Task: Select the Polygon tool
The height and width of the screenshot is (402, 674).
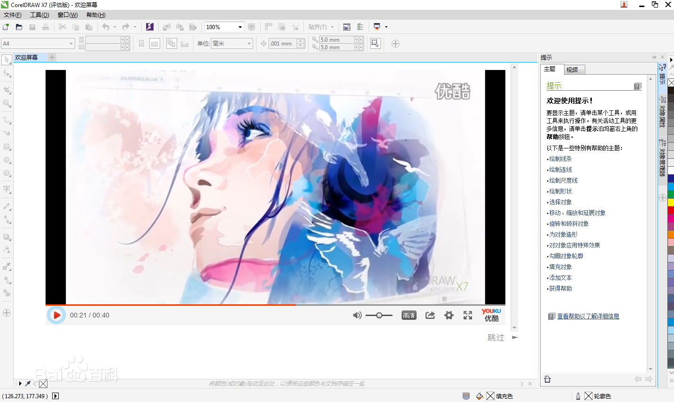Action: tap(7, 173)
